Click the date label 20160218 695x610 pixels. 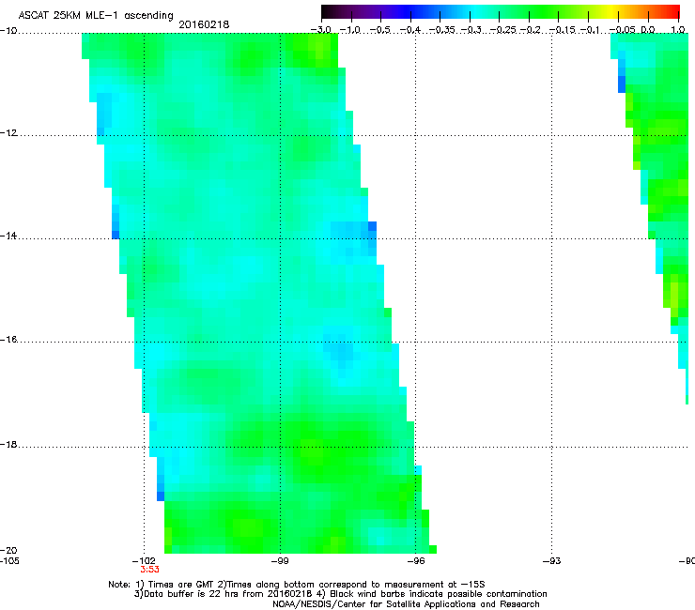click(204, 24)
